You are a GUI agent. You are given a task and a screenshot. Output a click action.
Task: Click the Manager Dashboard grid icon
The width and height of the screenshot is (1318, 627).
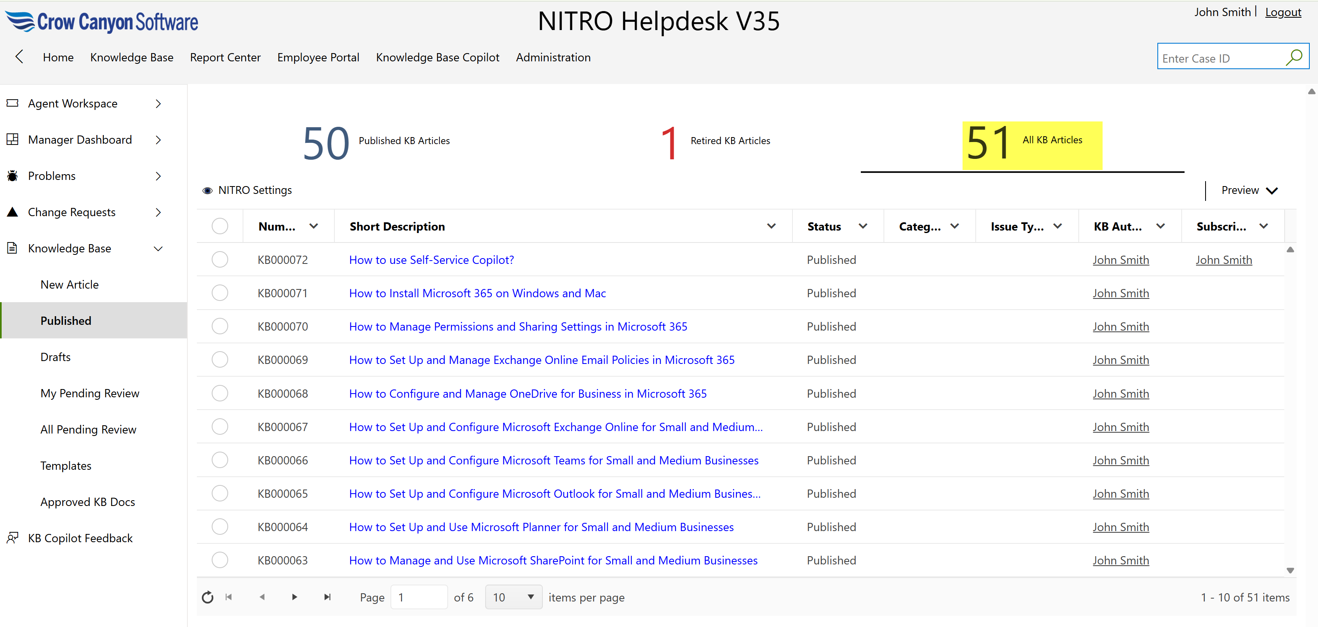[13, 140]
